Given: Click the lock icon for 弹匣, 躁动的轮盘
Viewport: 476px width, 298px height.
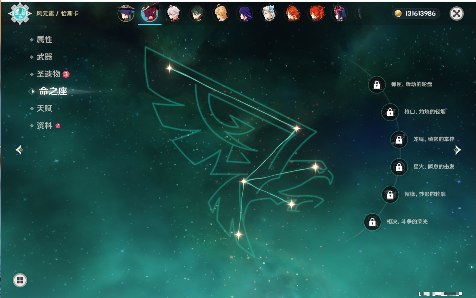Looking at the screenshot, I should click(377, 85).
